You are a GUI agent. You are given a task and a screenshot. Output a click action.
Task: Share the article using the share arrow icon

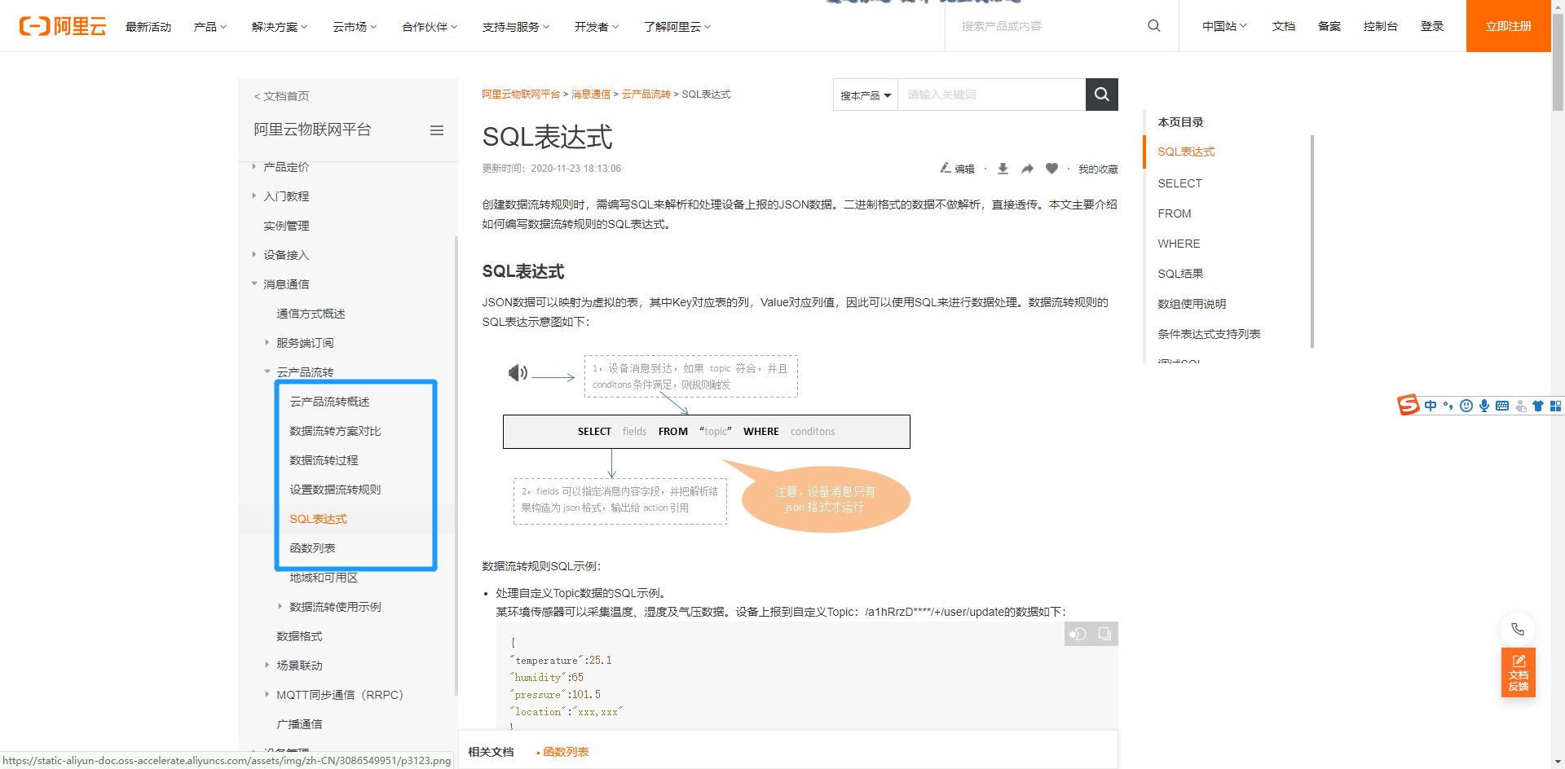click(x=1027, y=168)
